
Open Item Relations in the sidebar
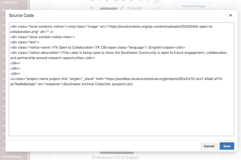pyautogui.click(x=12, y=156)
